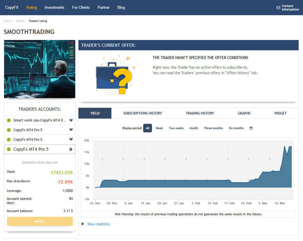Collapse the selected CopyFx MT4 Pro 5 account
The height and width of the screenshot is (241, 303).
tap(71, 149)
